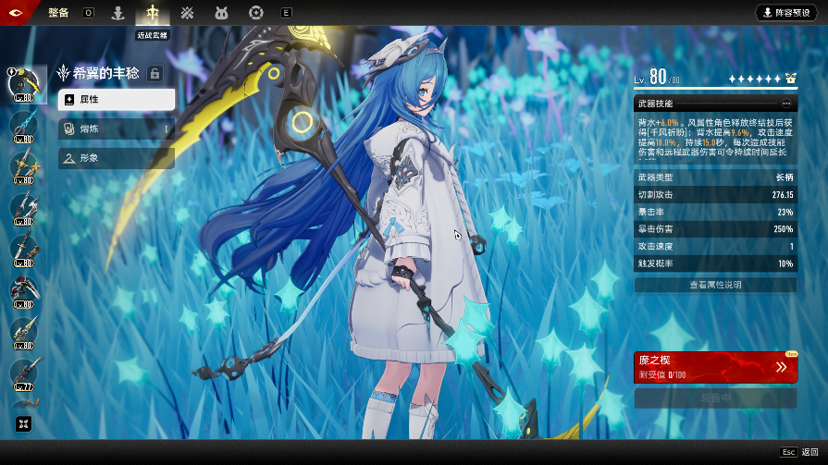Open the pet tab with cat-ear icon

[221, 13]
